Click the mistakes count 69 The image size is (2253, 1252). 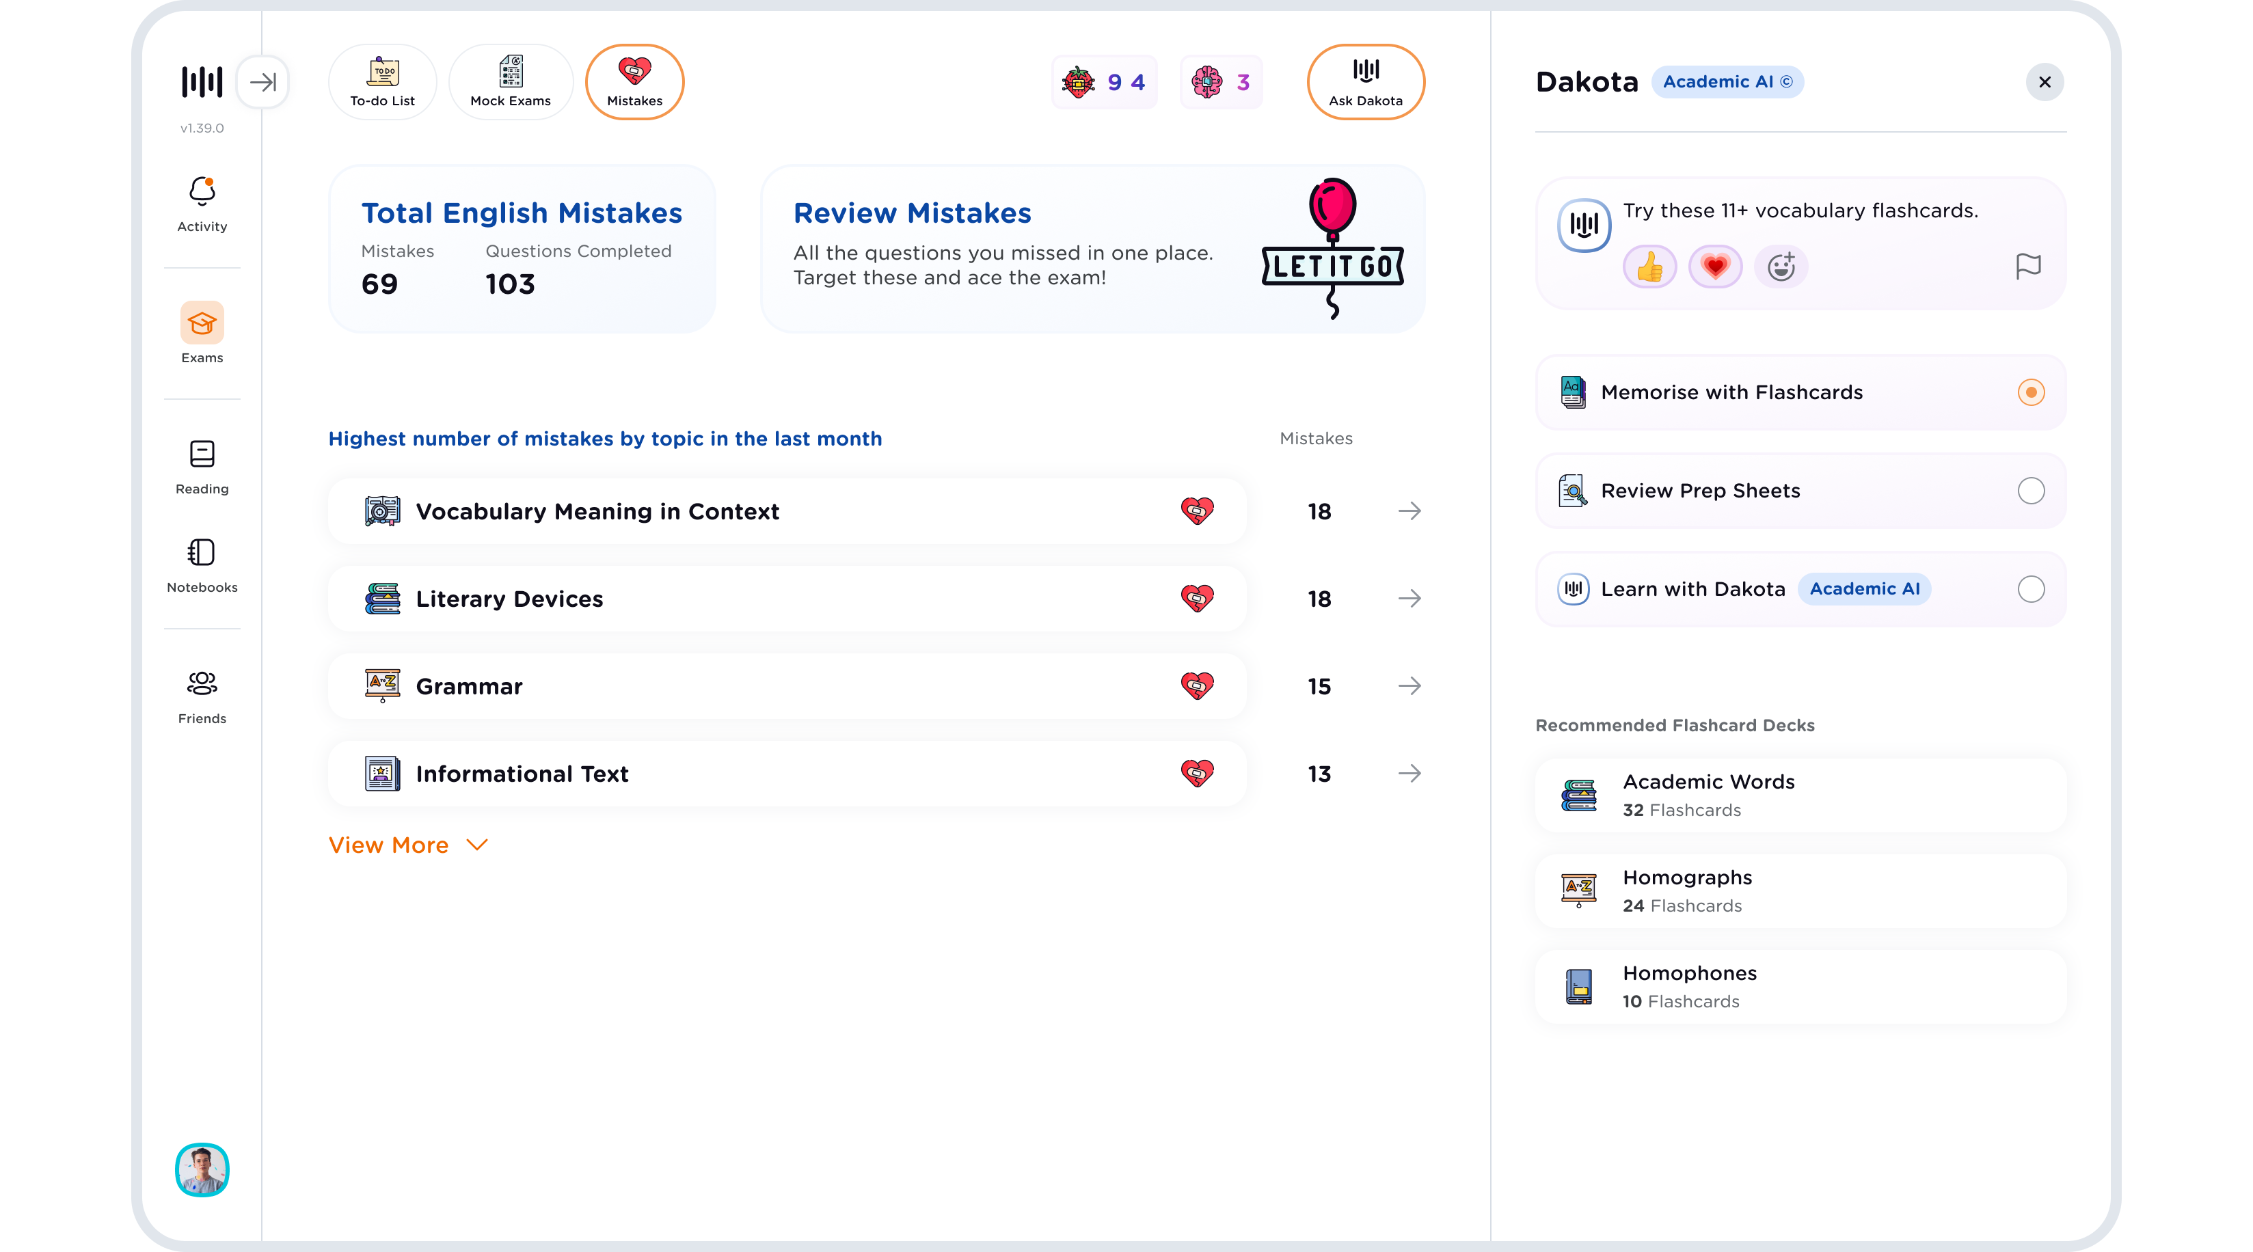tap(379, 284)
